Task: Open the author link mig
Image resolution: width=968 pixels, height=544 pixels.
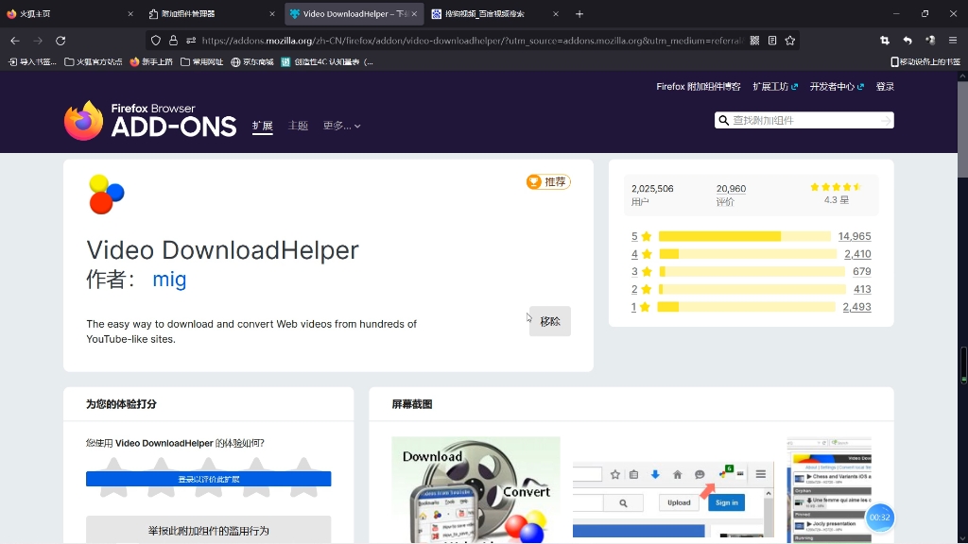Action: [169, 280]
